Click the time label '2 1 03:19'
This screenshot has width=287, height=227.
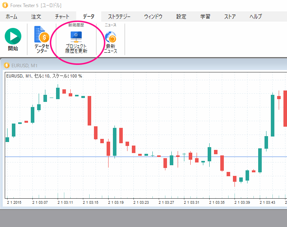point(116,202)
